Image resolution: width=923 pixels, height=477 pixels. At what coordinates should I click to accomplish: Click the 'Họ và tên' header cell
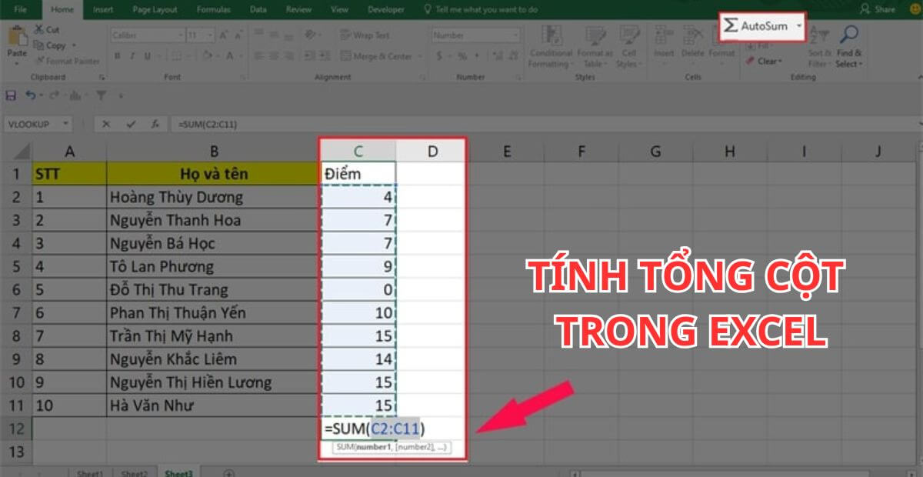pyautogui.click(x=214, y=174)
